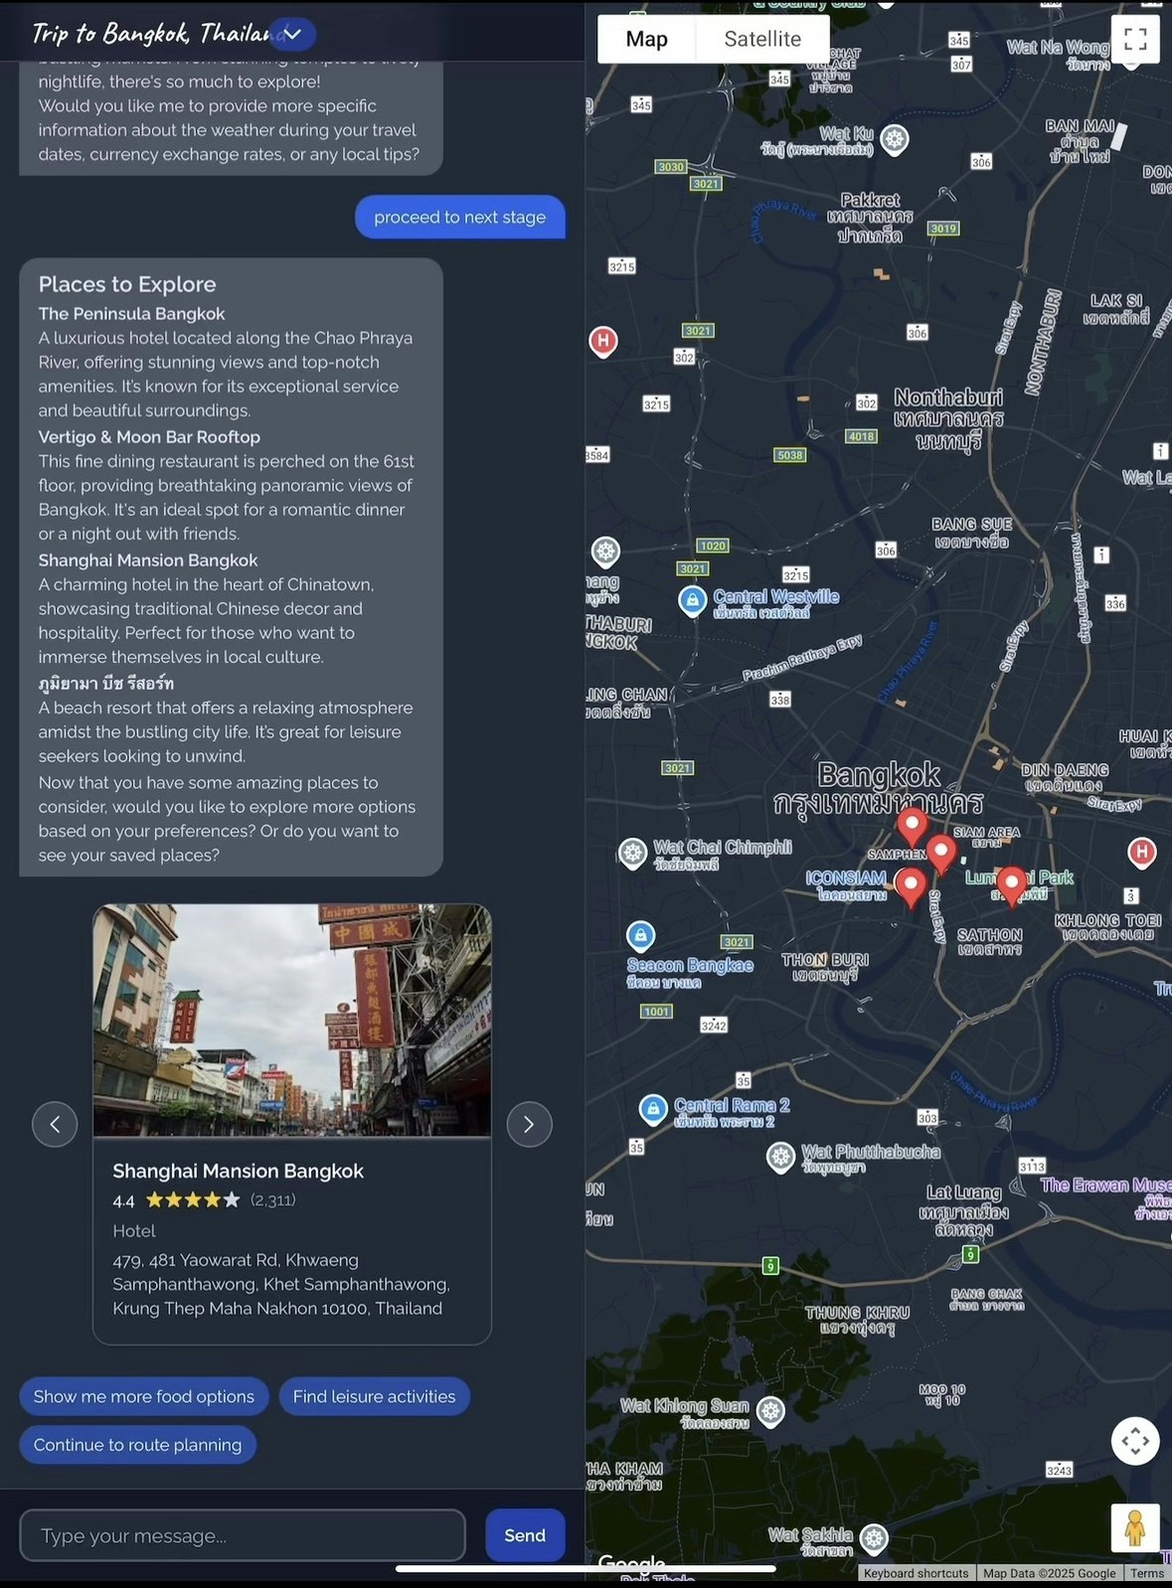Click red pin near Siam Area

(940, 854)
